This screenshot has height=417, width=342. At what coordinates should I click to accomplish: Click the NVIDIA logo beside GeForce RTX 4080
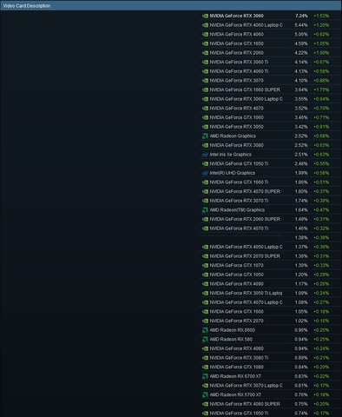205,348
